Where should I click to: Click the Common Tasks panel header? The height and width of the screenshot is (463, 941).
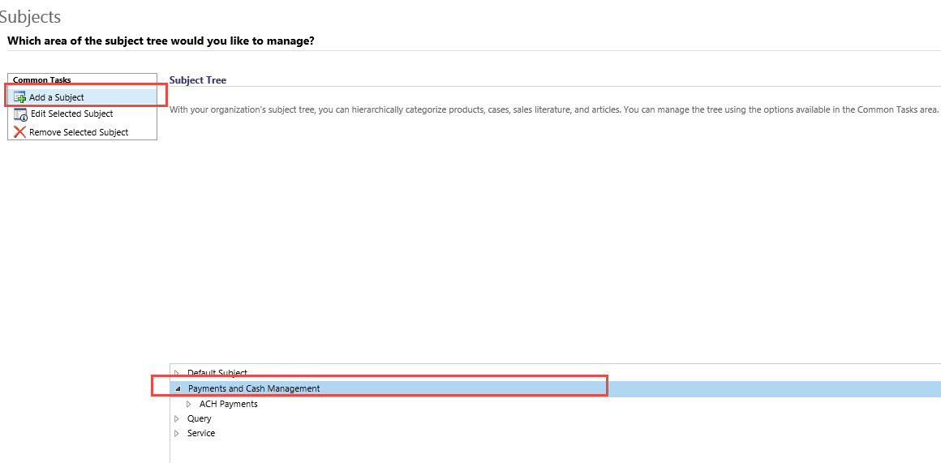pos(42,80)
